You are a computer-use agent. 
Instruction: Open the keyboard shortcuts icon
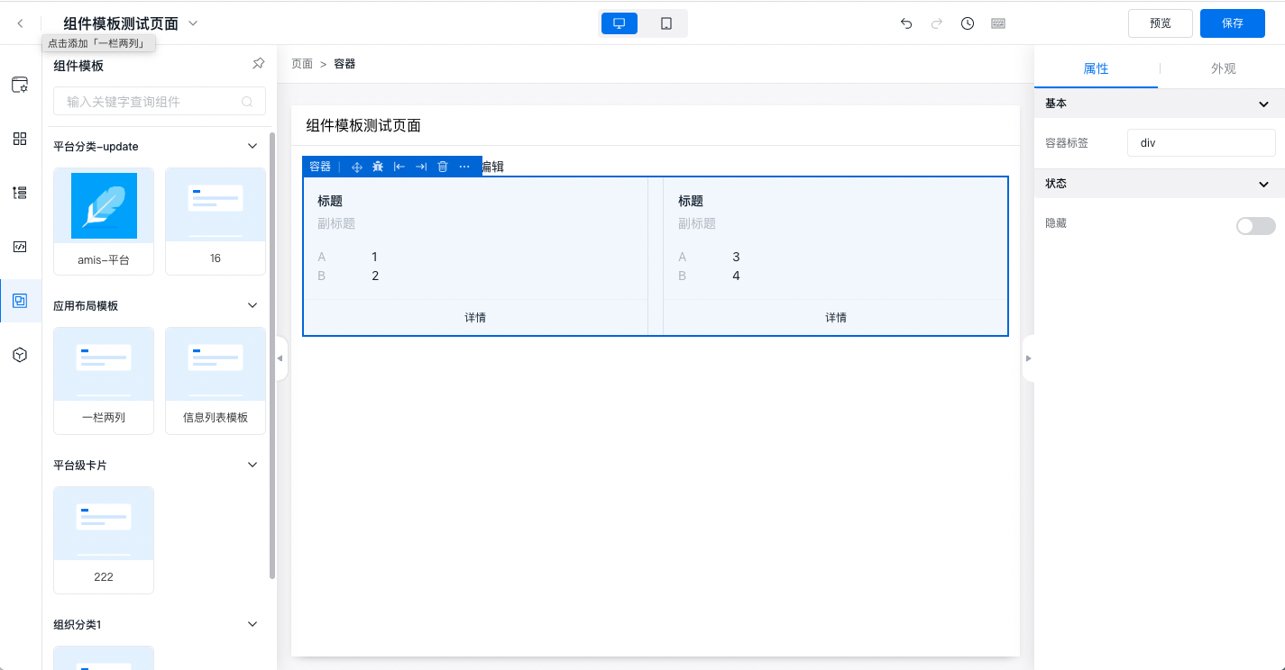pyautogui.click(x=998, y=23)
